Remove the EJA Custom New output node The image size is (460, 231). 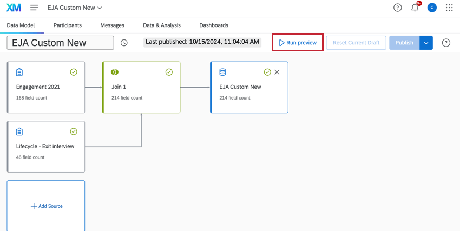277,72
